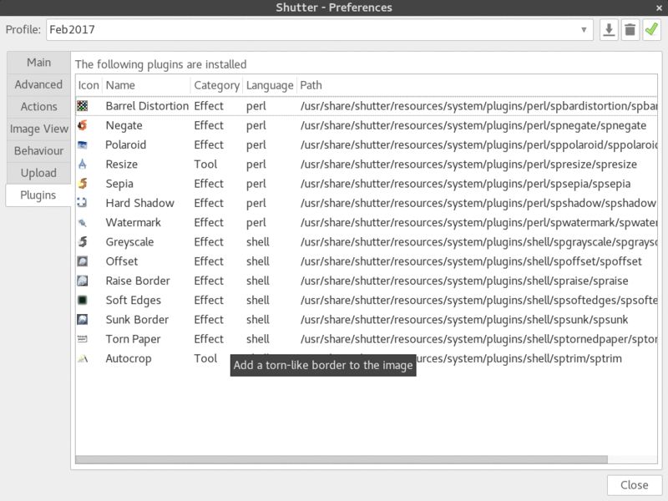Click the Negate plugin icon
This screenshot has width=668, height=501.
(x=82, y=125)
